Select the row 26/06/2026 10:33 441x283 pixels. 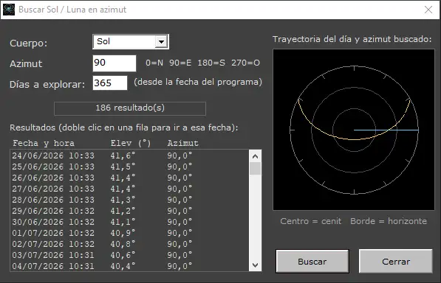pyautogui.click(x=129, y=178)
